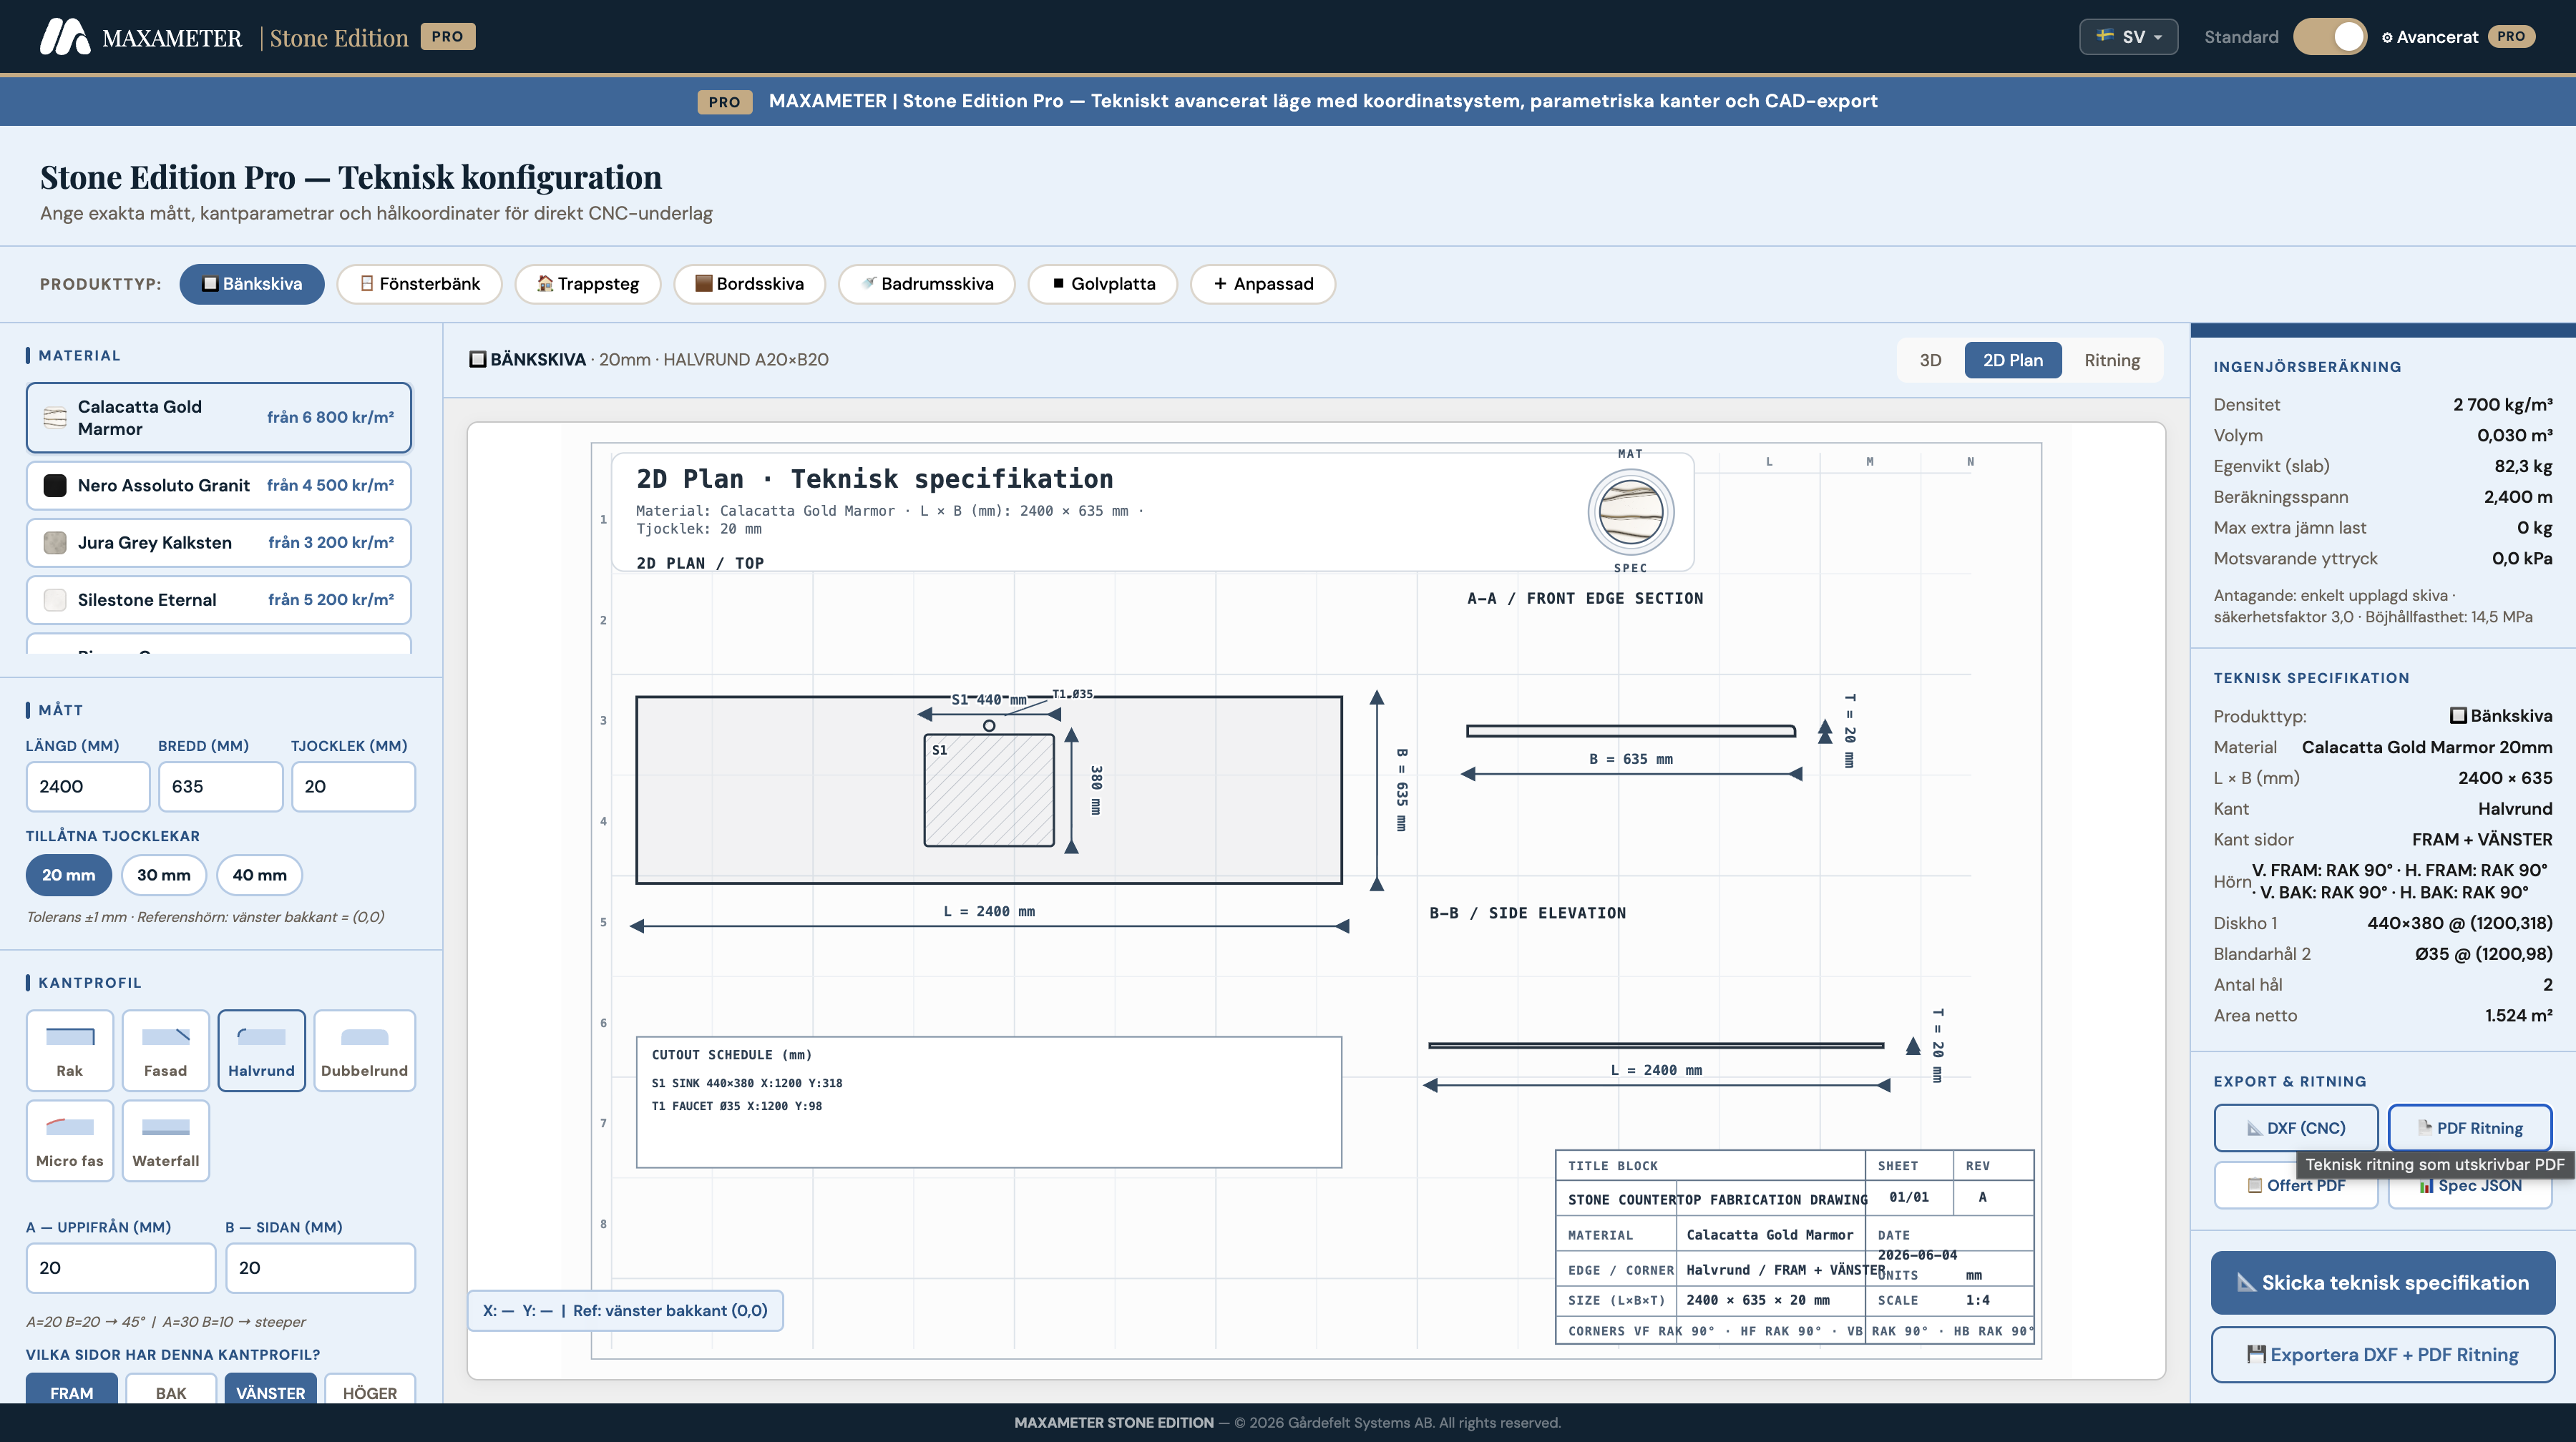Select Badrumsskiva product type

[927, 284]
